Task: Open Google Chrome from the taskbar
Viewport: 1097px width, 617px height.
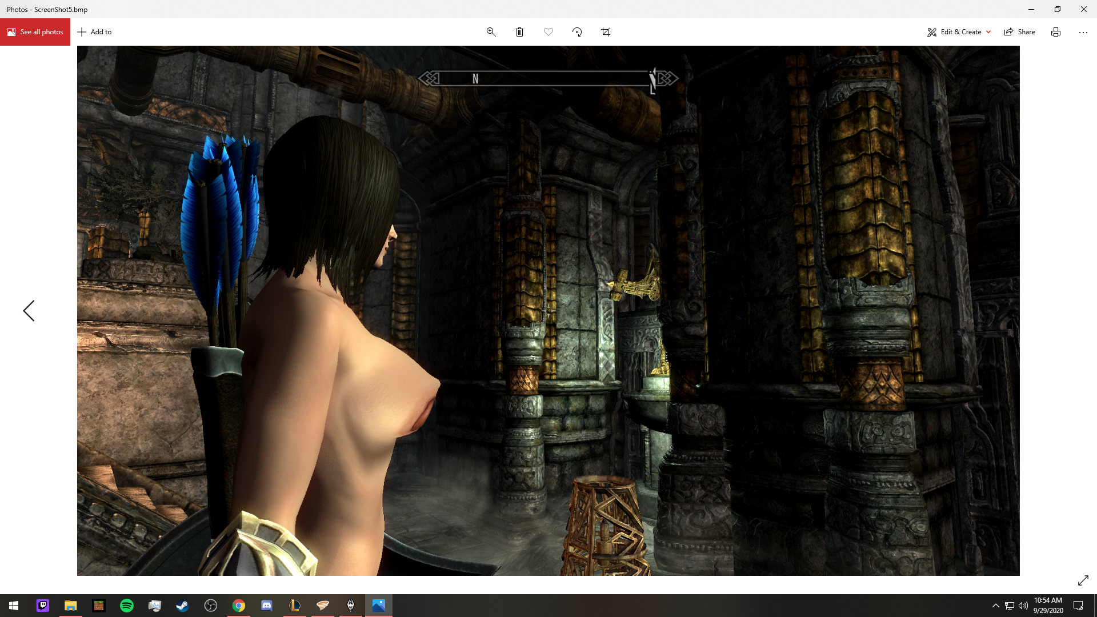Action: tap(239, 606)
